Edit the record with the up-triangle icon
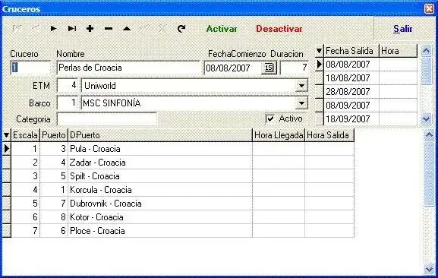438x278 pixels. (127, 29)
